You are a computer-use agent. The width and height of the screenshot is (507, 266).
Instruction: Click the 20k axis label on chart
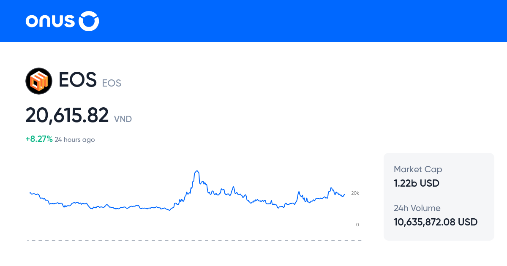click(x=355, y=193)
